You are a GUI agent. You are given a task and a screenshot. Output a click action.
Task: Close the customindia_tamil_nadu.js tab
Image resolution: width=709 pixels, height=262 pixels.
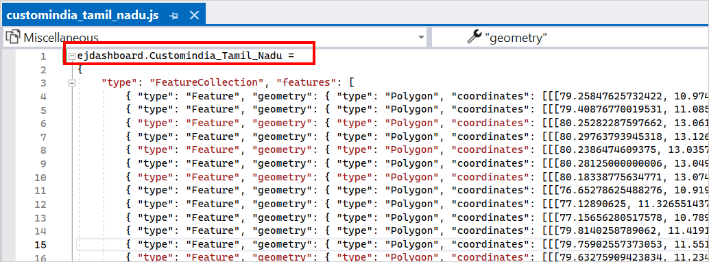coord(194,15)
